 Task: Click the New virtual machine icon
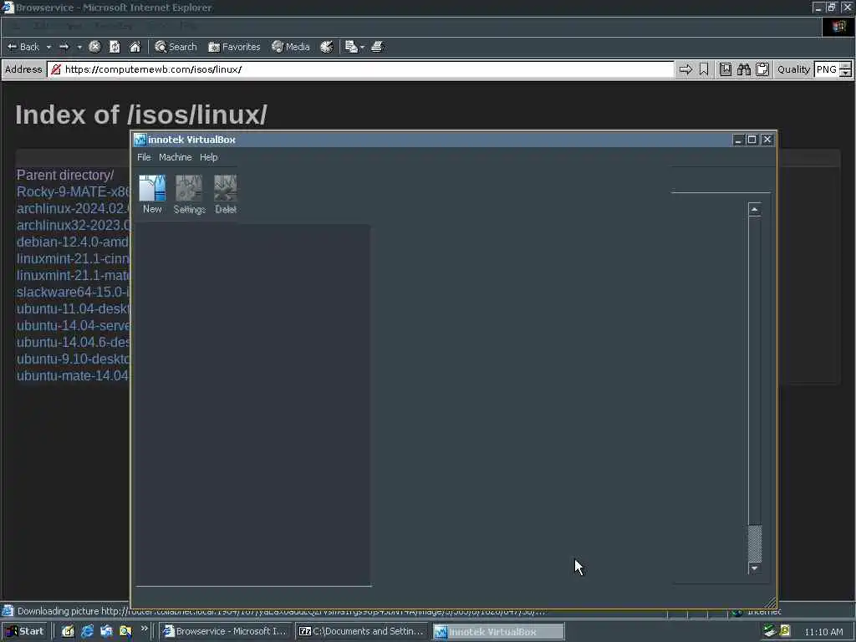click(x=152, y=194)
